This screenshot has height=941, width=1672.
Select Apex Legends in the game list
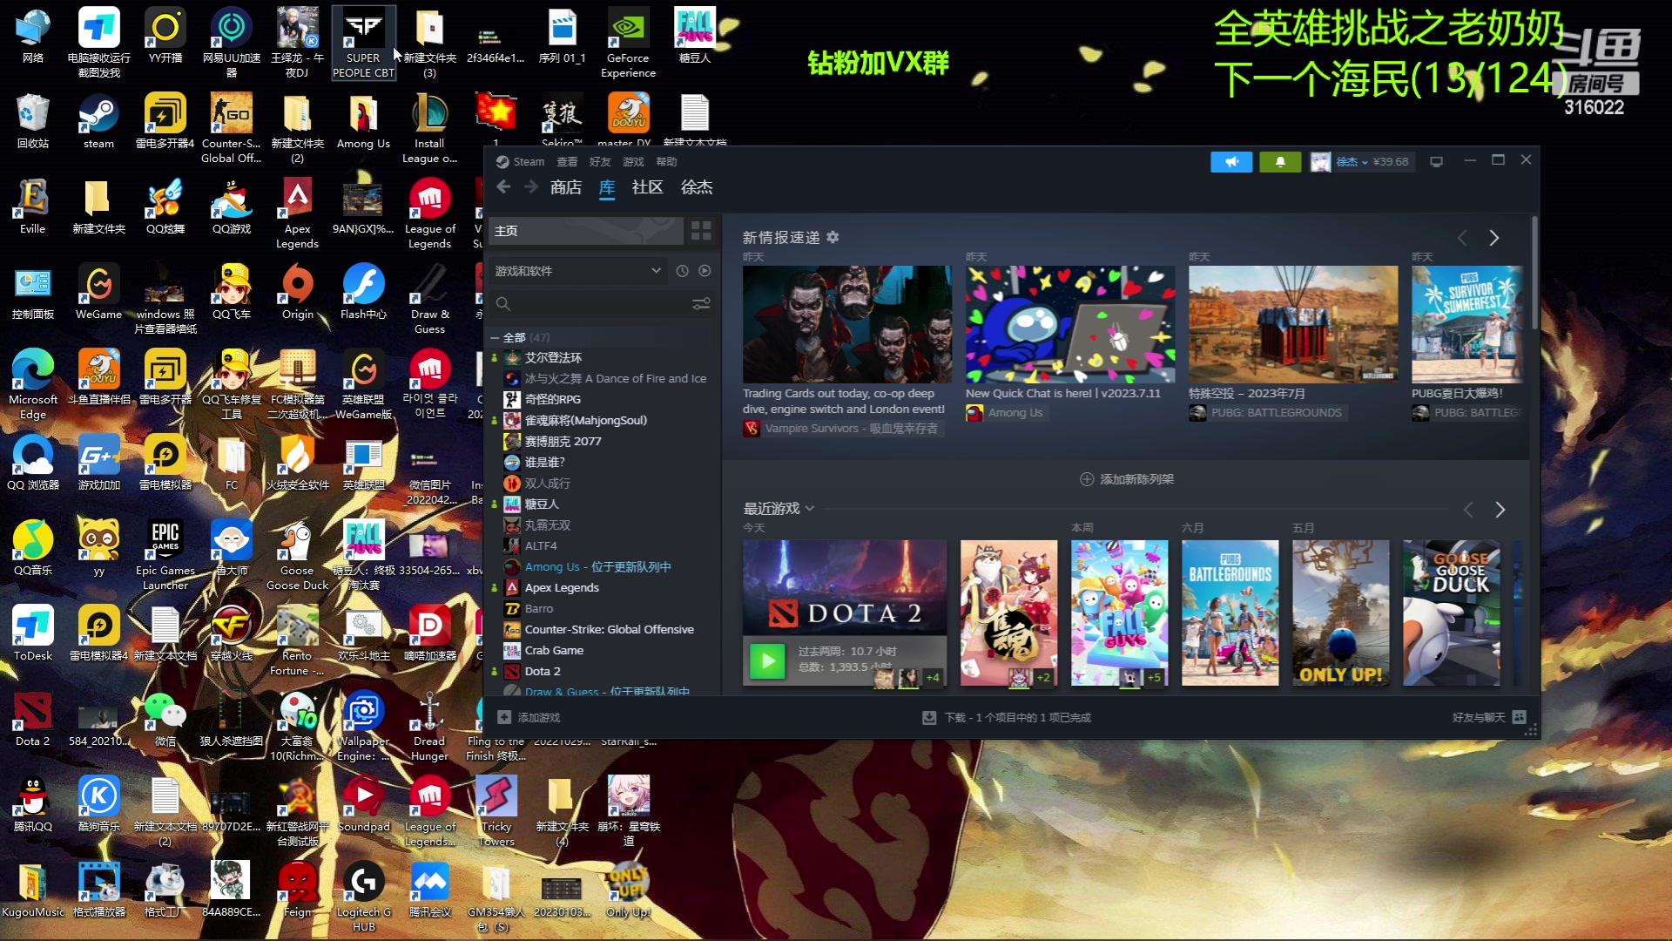562,588
